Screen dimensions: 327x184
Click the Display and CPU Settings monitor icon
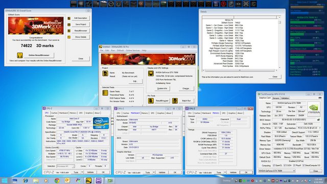(151, 74)
